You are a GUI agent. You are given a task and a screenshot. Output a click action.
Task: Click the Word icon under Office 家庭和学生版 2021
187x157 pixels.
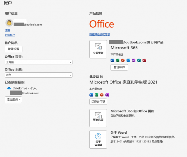91,95
